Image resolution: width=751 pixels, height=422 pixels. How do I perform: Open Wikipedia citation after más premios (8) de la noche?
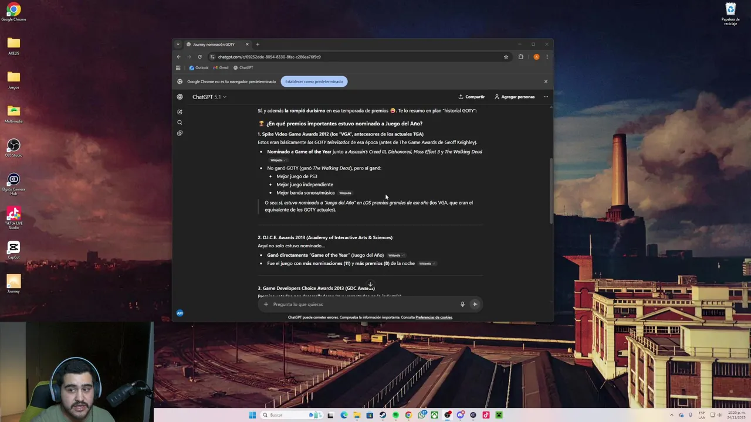(427, 264)
